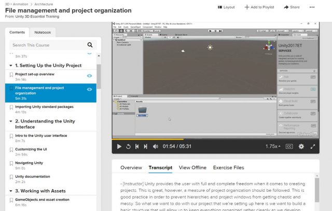Open the Exercise Files tab
The width and height of the screenshot is (332, 211).
[x=228, y=167]
